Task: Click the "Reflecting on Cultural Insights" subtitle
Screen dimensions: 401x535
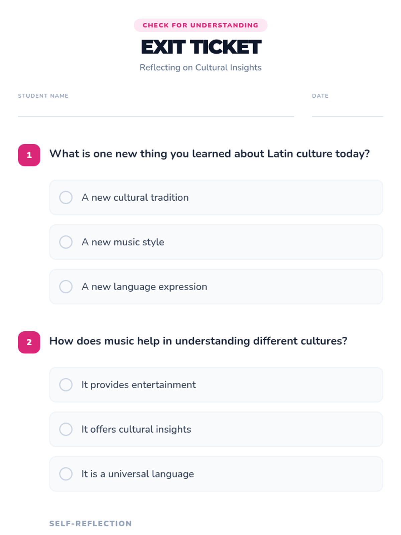Action: [x=200, y=68]
